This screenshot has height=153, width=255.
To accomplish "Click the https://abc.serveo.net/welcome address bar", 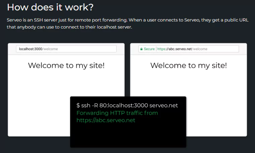I will pyautogui.click(x=189, y=49).
